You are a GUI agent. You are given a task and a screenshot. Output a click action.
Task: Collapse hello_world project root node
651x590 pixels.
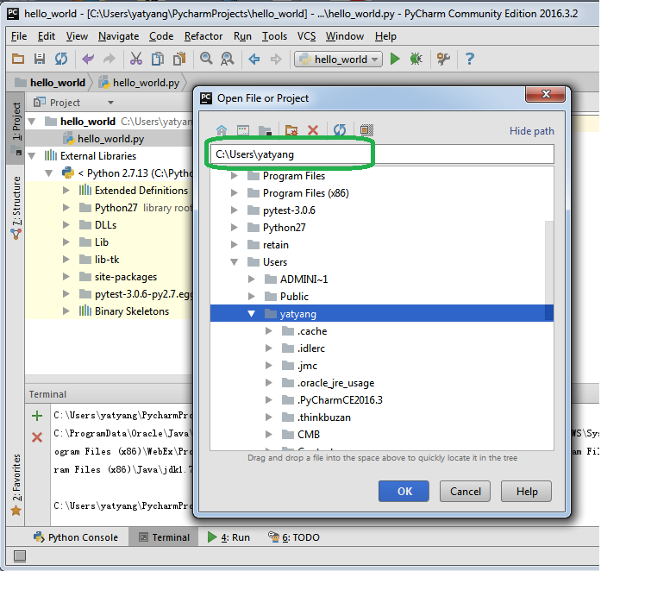[32, 122]
